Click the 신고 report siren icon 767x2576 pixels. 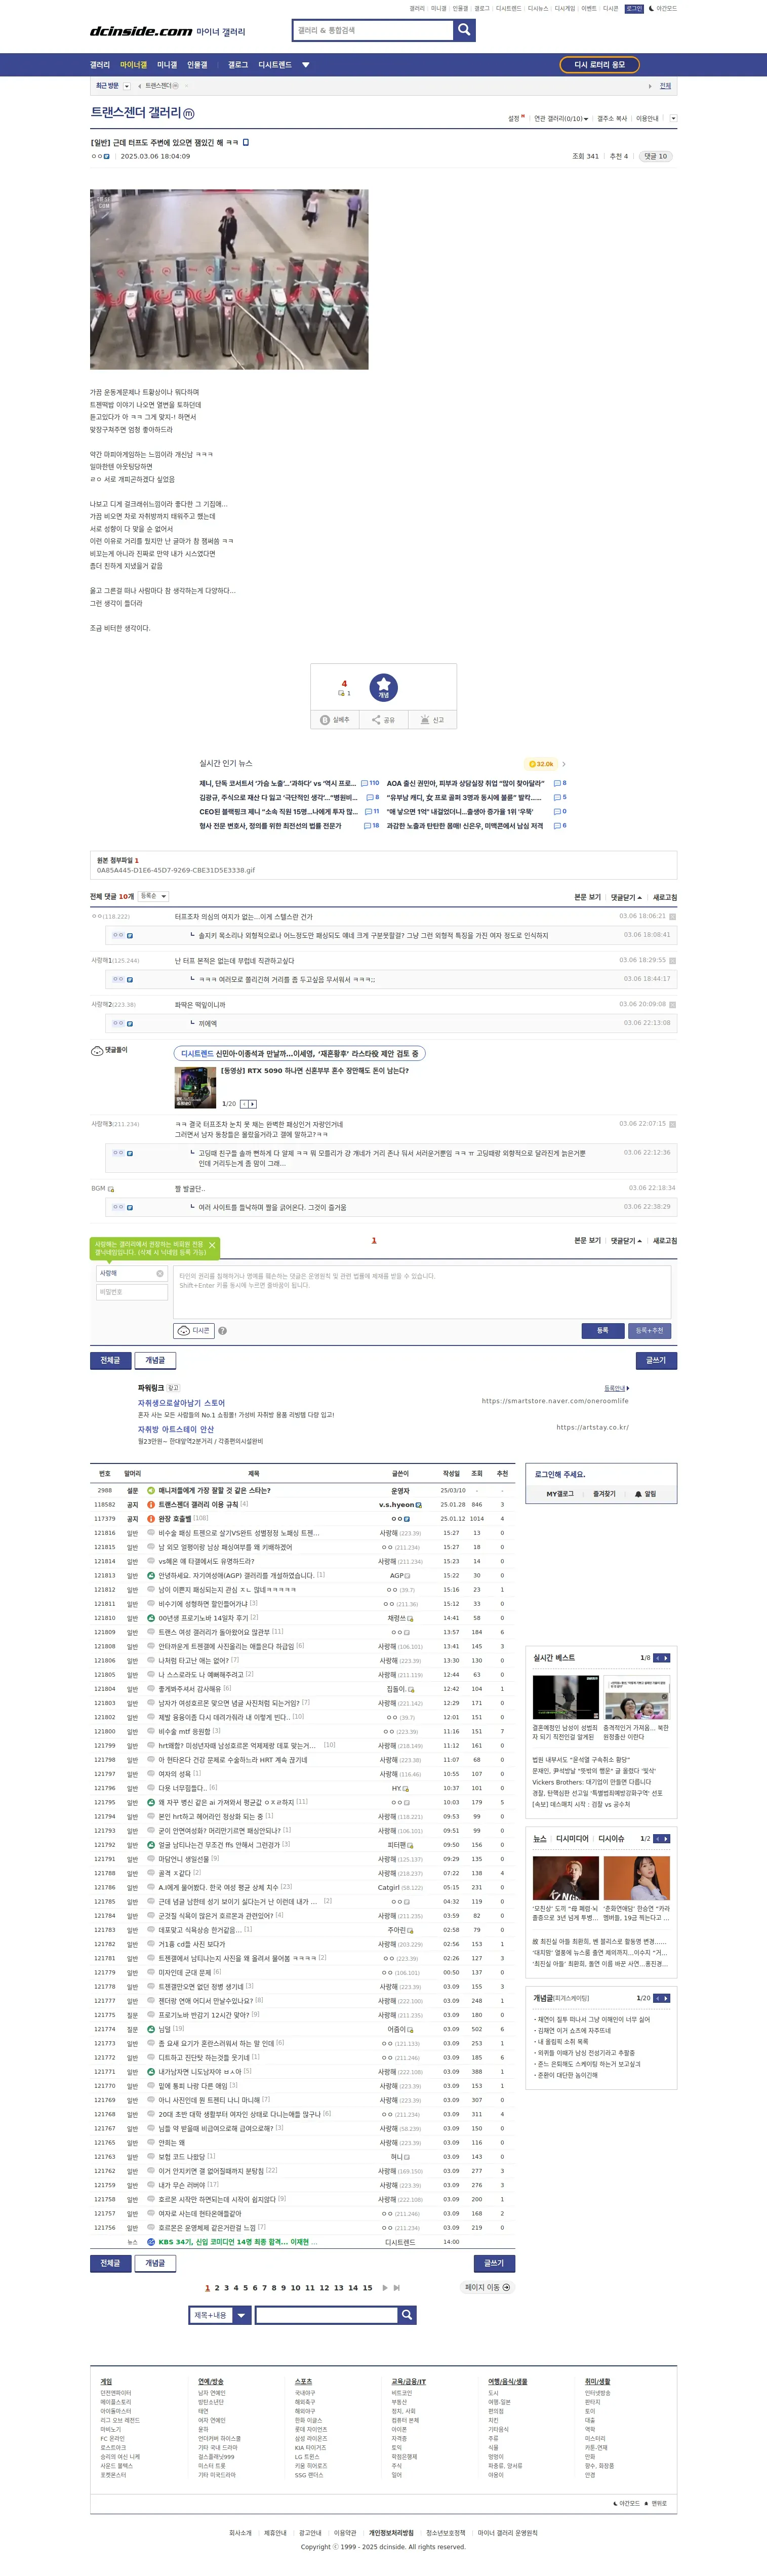432,720
